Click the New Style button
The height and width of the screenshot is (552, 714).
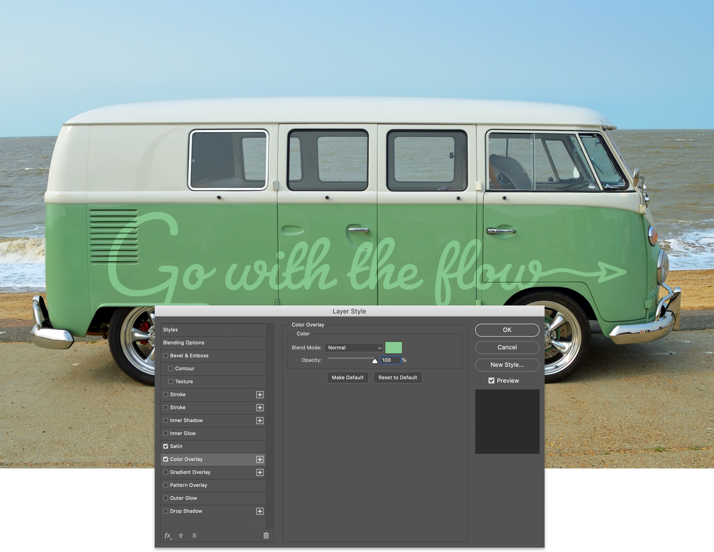(x=506, y=365)
